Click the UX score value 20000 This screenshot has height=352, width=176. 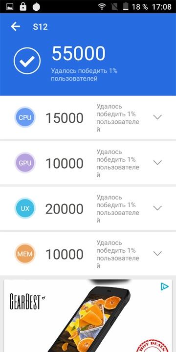click(65, 209)
